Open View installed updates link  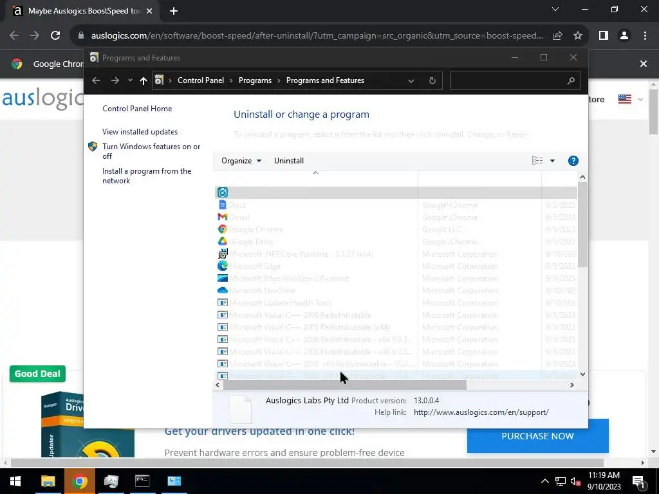140,131
